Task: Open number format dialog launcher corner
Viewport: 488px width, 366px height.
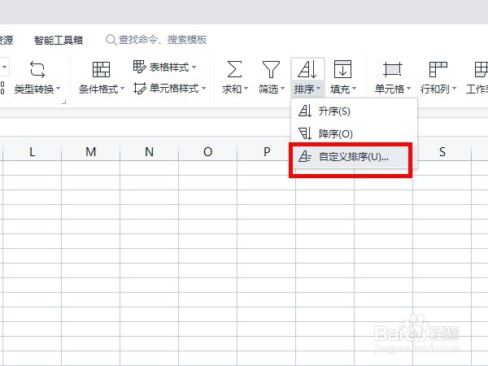Action: pos(63,102)
